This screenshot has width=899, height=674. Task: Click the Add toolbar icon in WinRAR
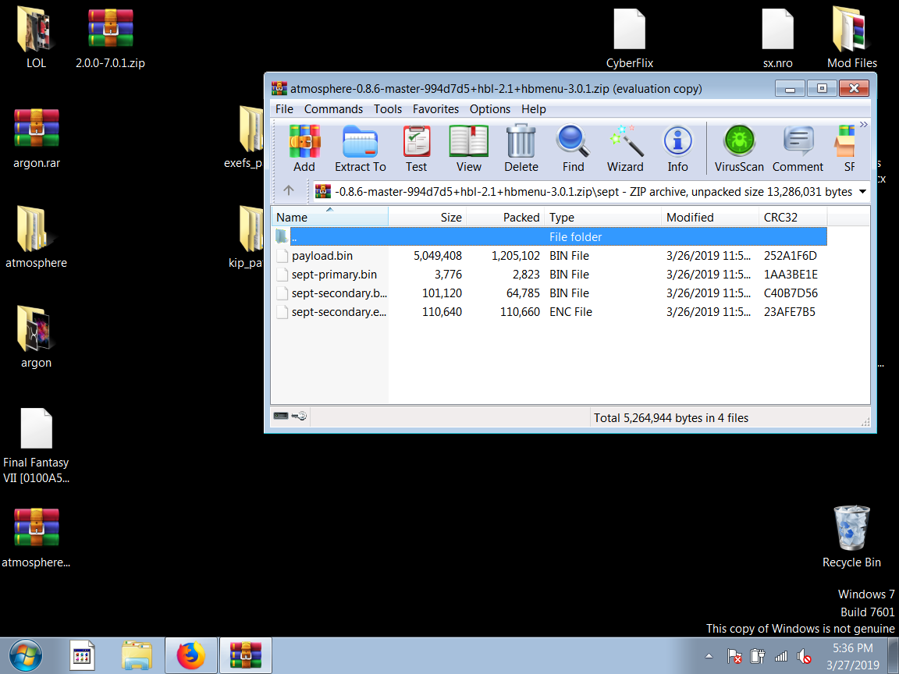[304, 148]
